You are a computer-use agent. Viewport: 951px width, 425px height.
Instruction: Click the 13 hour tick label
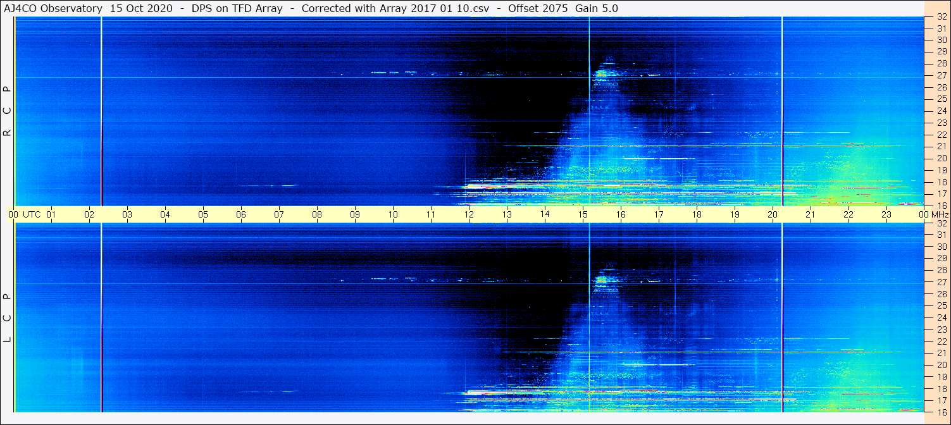point(507,214)
